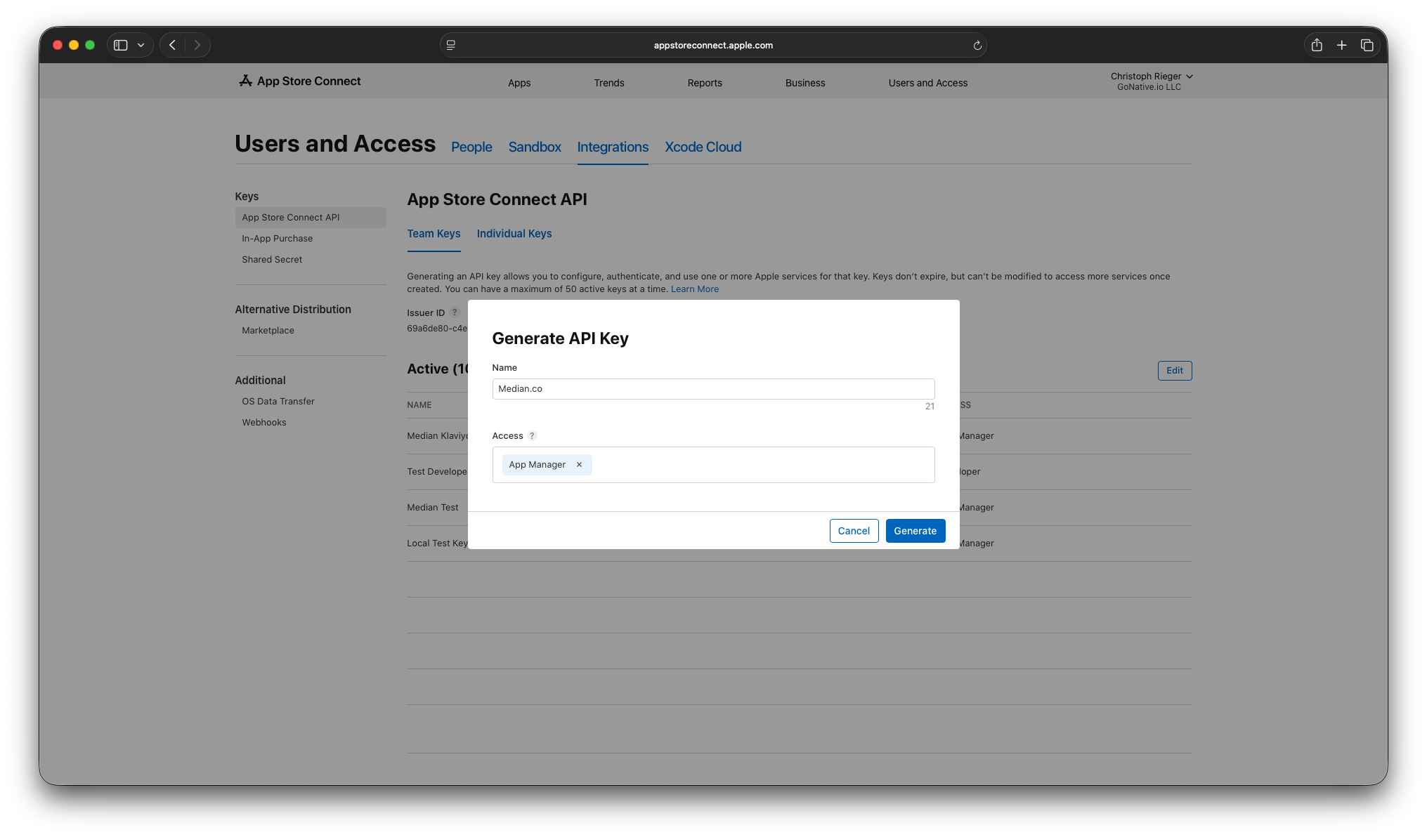Open Webhooks in sidebar
The width and height of the screenshot is (1427, 837).
(x=264, y=423)
